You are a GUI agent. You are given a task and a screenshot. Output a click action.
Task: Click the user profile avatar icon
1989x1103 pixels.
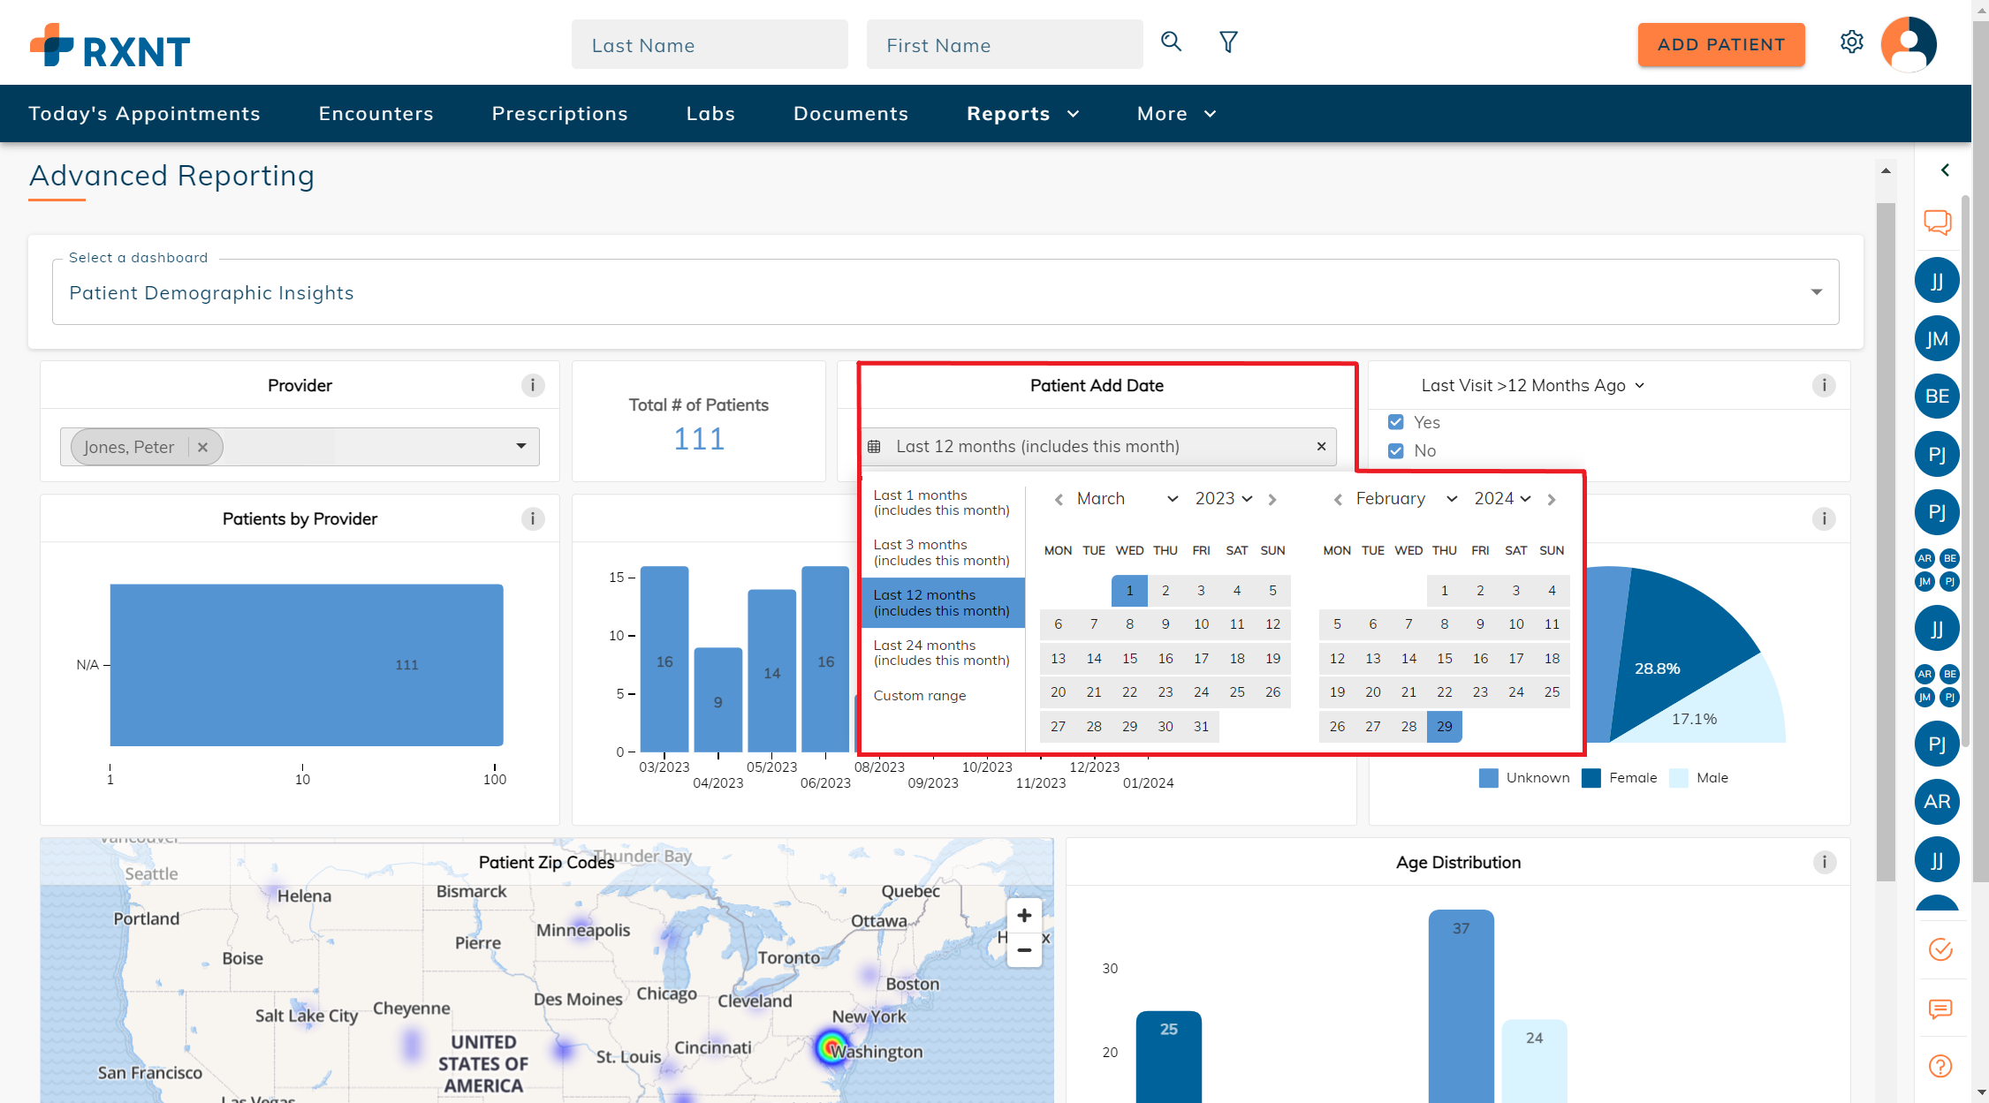coord(1909,43)
